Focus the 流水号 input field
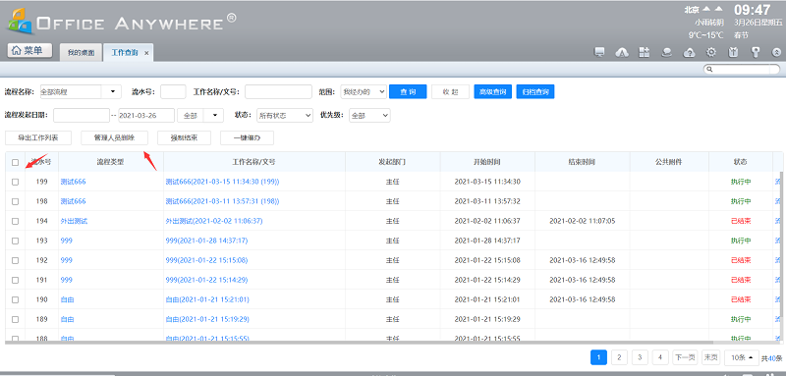The height and width of the screenshot is (376, 786). click(173, 91)
